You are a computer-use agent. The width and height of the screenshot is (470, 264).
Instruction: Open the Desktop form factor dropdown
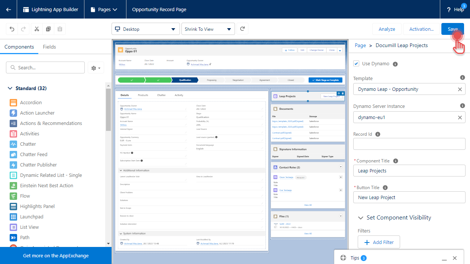click(x=145, y=29)
